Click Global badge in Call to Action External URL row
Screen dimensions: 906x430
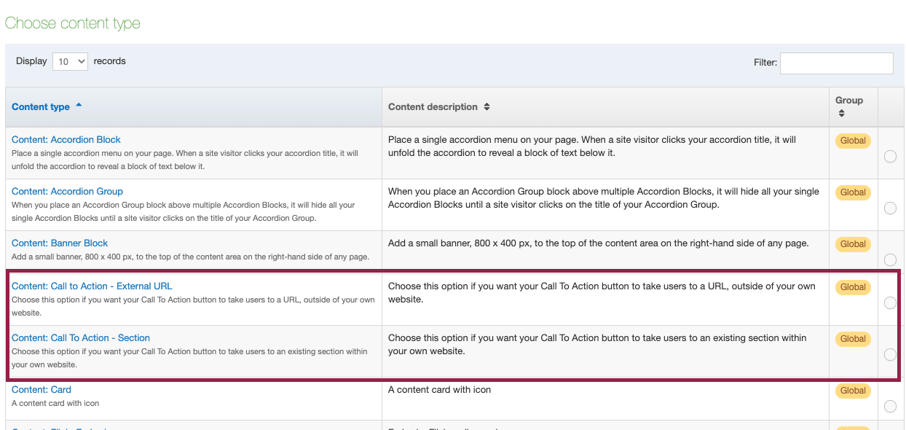coord(853,287)
